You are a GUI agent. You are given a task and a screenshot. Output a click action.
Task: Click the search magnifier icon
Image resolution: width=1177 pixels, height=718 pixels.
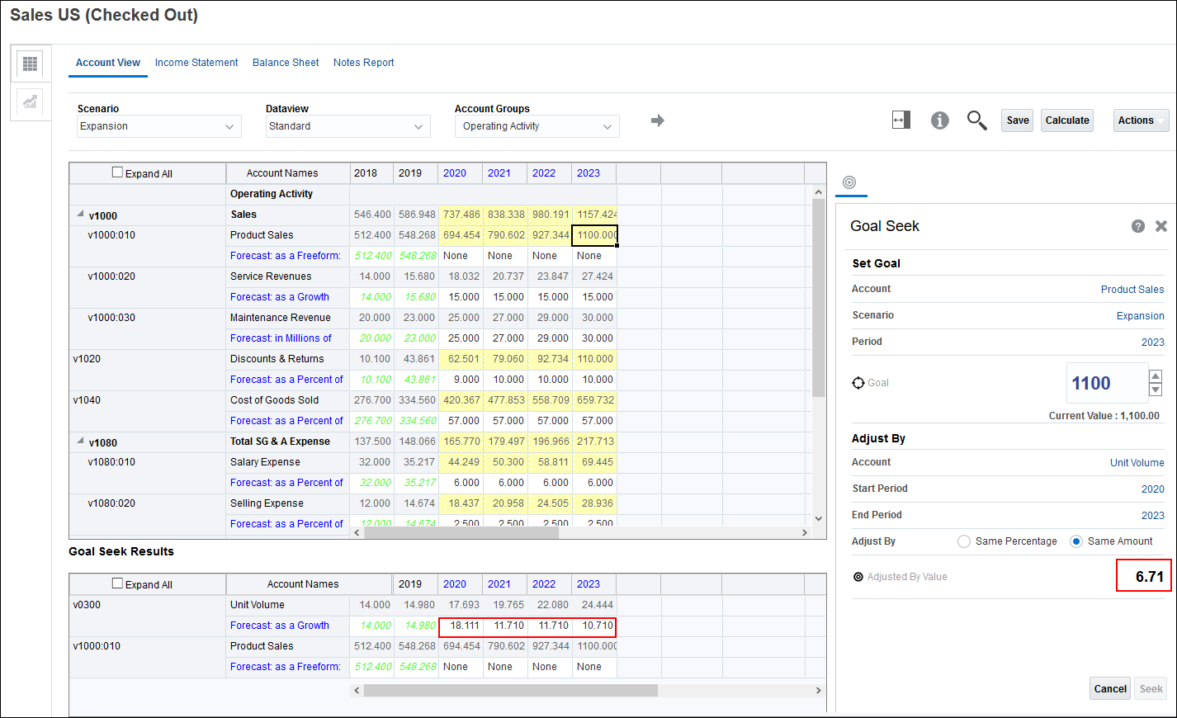coord(976,120)
